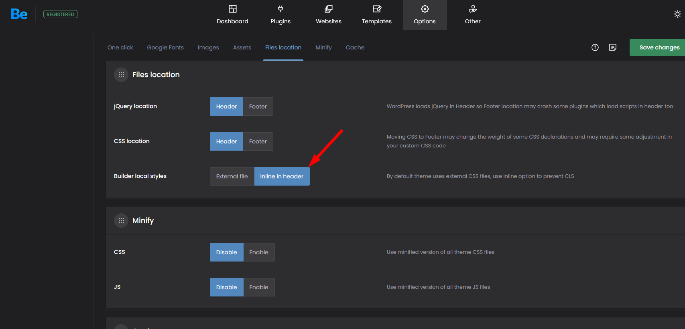Click the Plugins plug icon

(281, 9)
